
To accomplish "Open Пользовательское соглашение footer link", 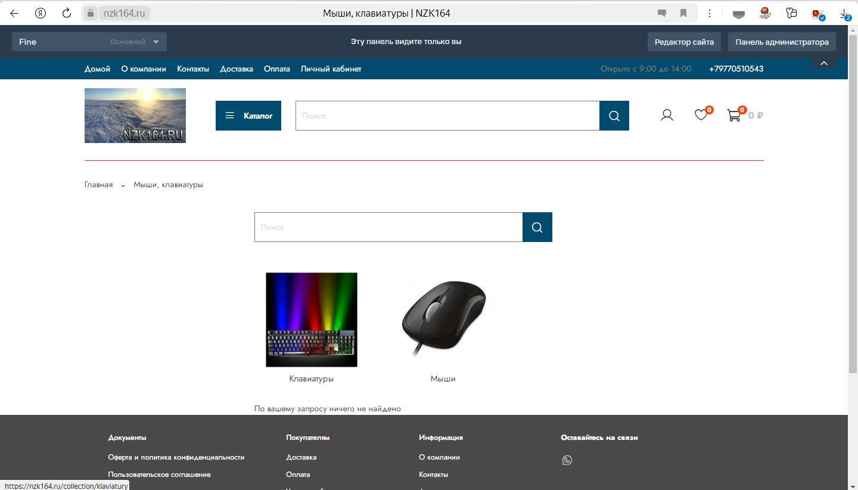I will tap(160, 475).
